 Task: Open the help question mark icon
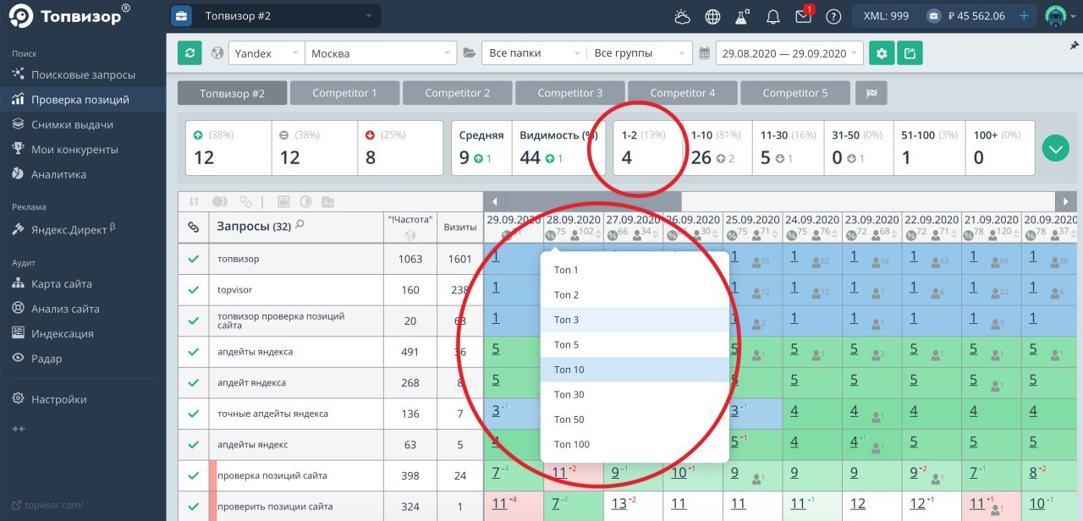point(833,16)
